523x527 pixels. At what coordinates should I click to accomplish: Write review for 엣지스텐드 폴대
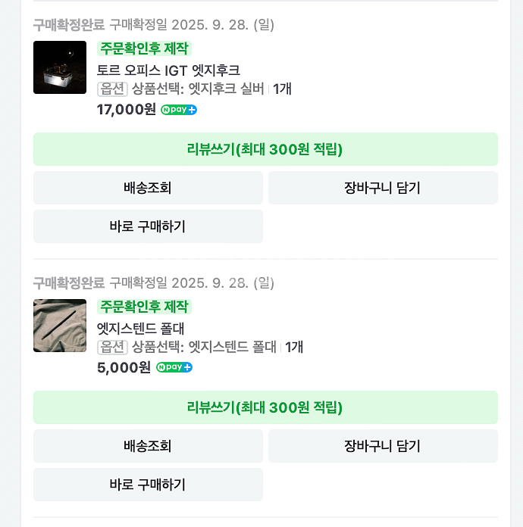(265, 407)
